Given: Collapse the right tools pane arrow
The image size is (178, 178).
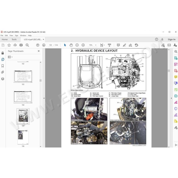Looking at the screenshot, I should coord(171,98).
